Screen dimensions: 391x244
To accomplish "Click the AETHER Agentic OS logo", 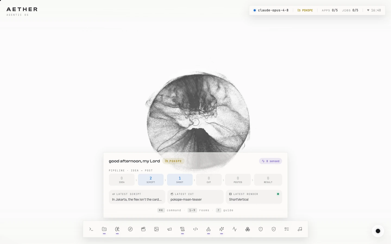I will [22, 11].
